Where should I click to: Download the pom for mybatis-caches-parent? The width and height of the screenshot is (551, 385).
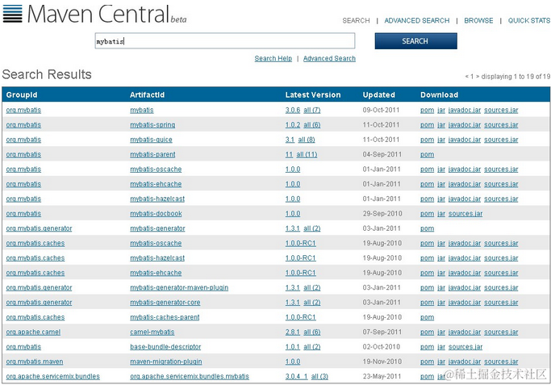[x=427, y=317]
